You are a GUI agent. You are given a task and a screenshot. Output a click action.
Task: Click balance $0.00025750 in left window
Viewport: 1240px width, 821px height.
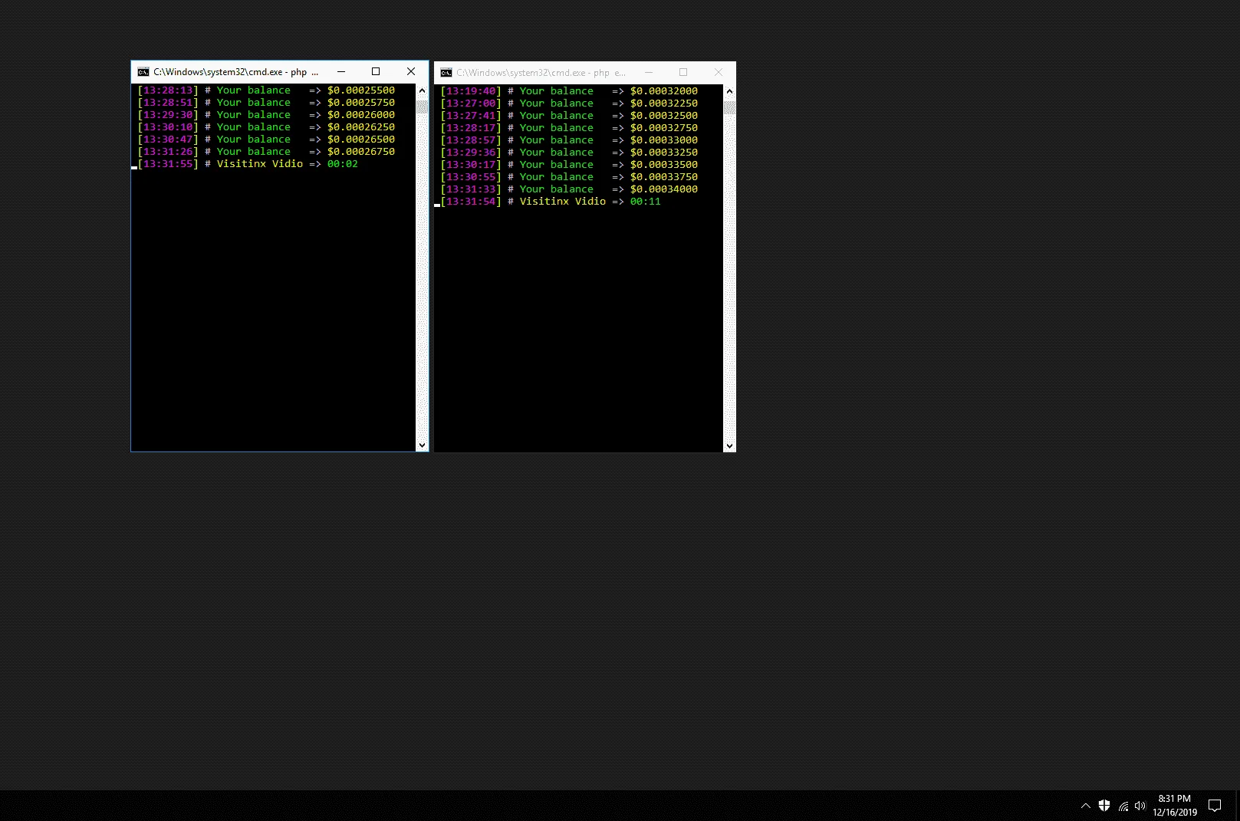tap(361, 103)
